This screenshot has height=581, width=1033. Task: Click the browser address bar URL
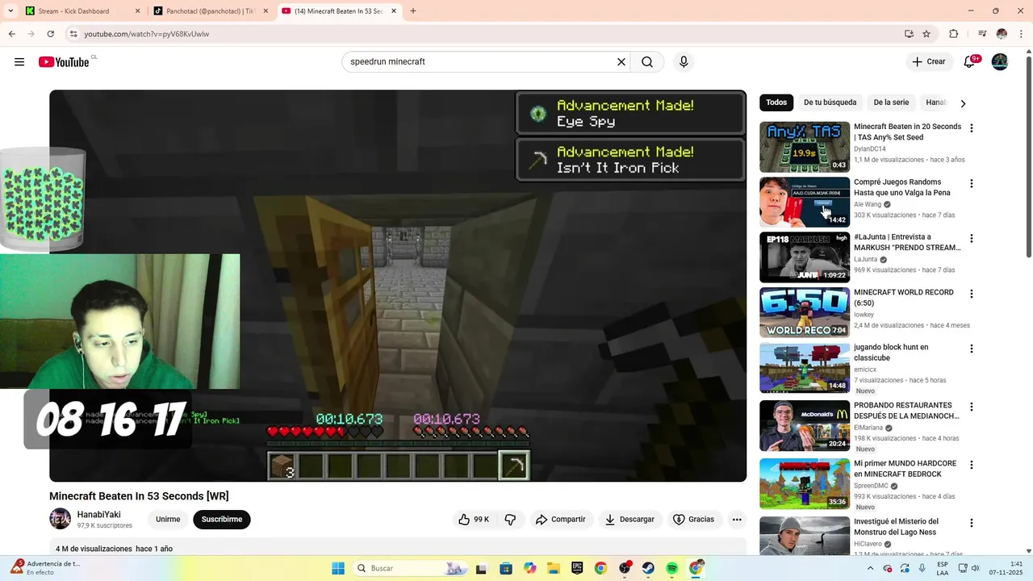(147, 34)
